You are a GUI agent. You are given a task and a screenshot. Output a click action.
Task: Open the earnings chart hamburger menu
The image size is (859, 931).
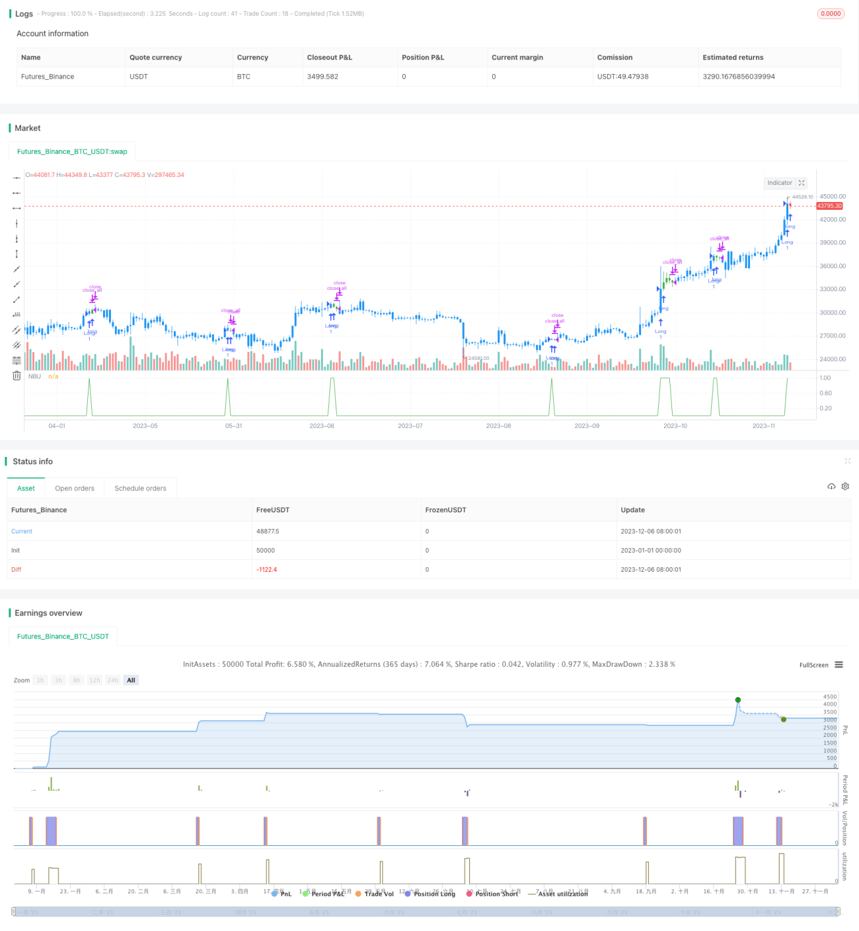(839, 665)
